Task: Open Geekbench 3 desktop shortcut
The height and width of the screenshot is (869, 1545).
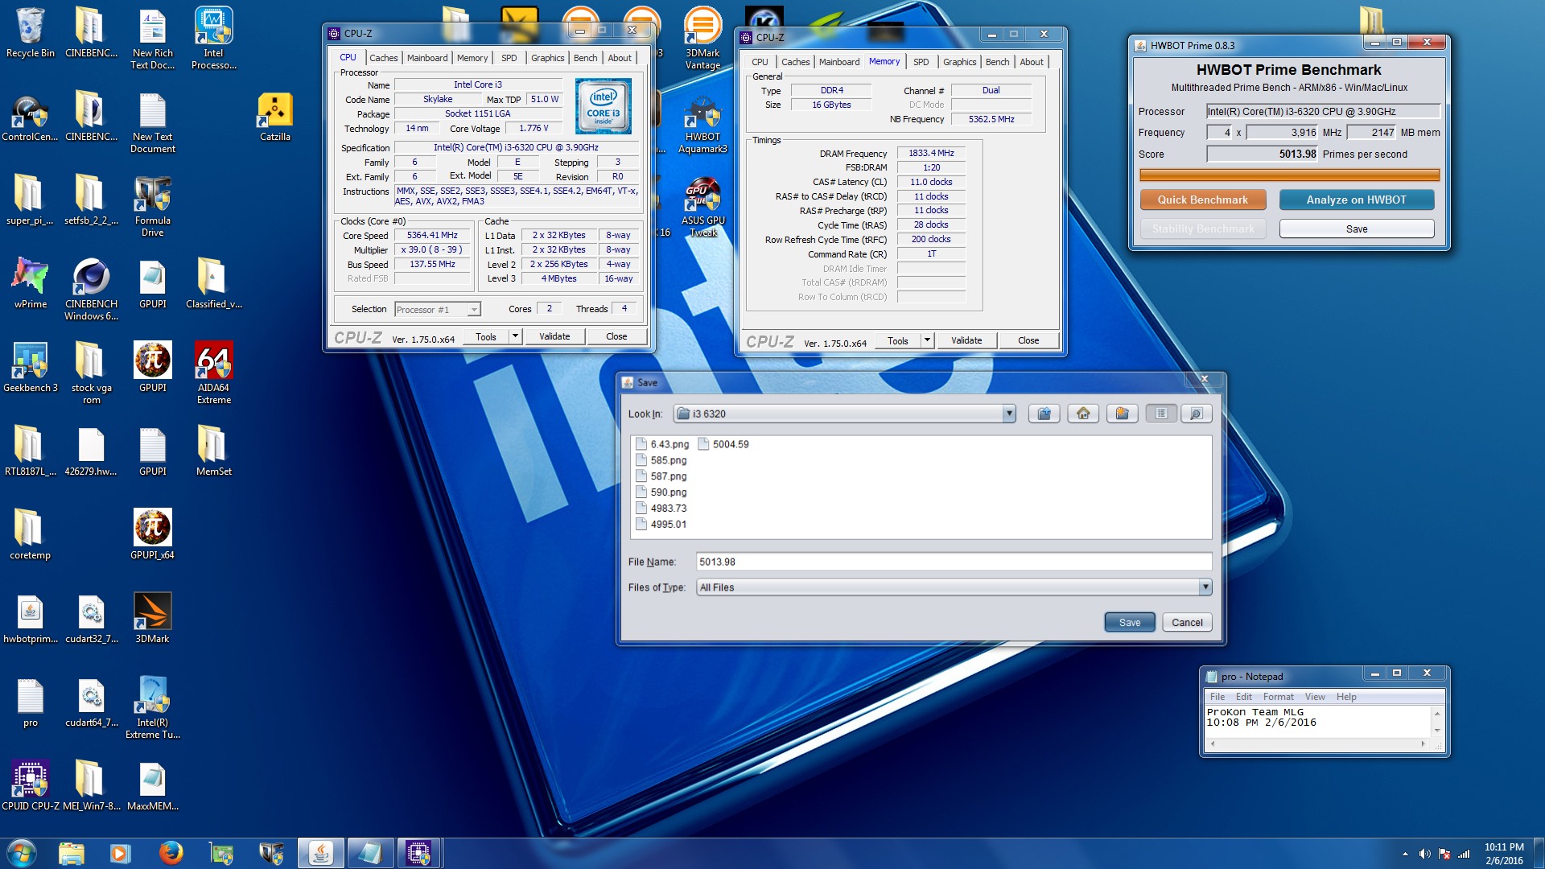Action: click(x=30, y=369)
